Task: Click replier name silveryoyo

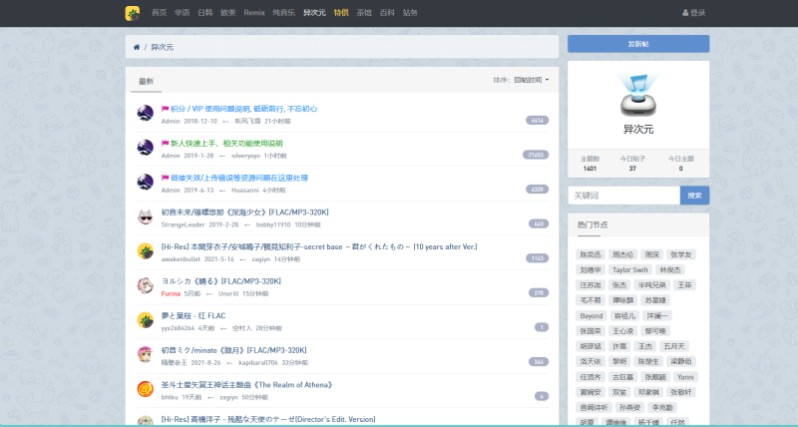Action: (245, 156)
